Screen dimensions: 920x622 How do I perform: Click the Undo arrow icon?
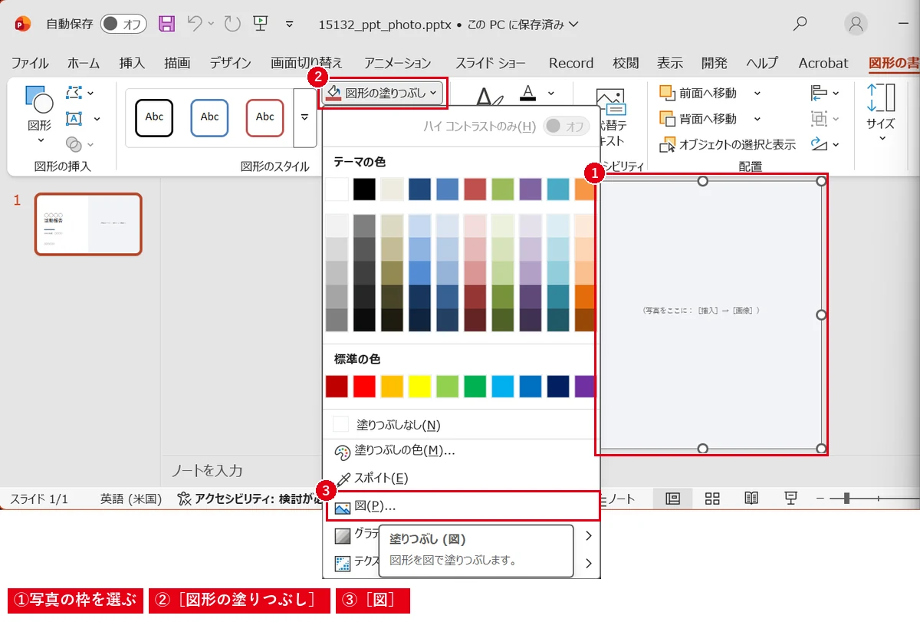[195, 25]
